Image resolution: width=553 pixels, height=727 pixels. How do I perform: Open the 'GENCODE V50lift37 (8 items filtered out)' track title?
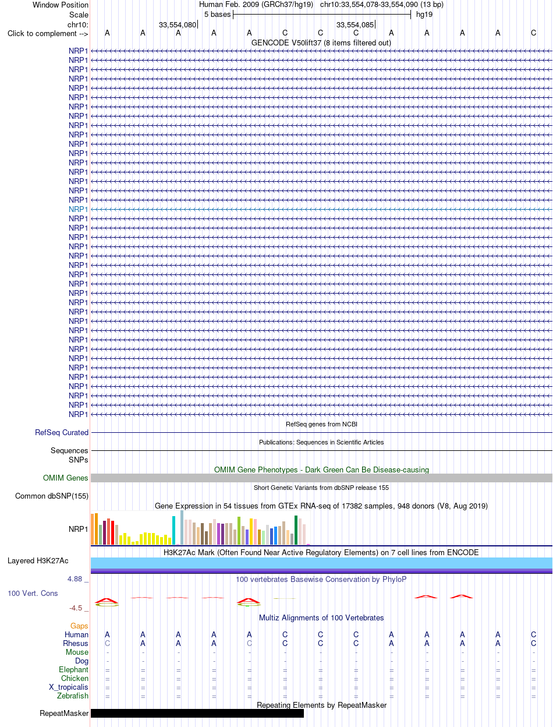(x=321, y=43)
